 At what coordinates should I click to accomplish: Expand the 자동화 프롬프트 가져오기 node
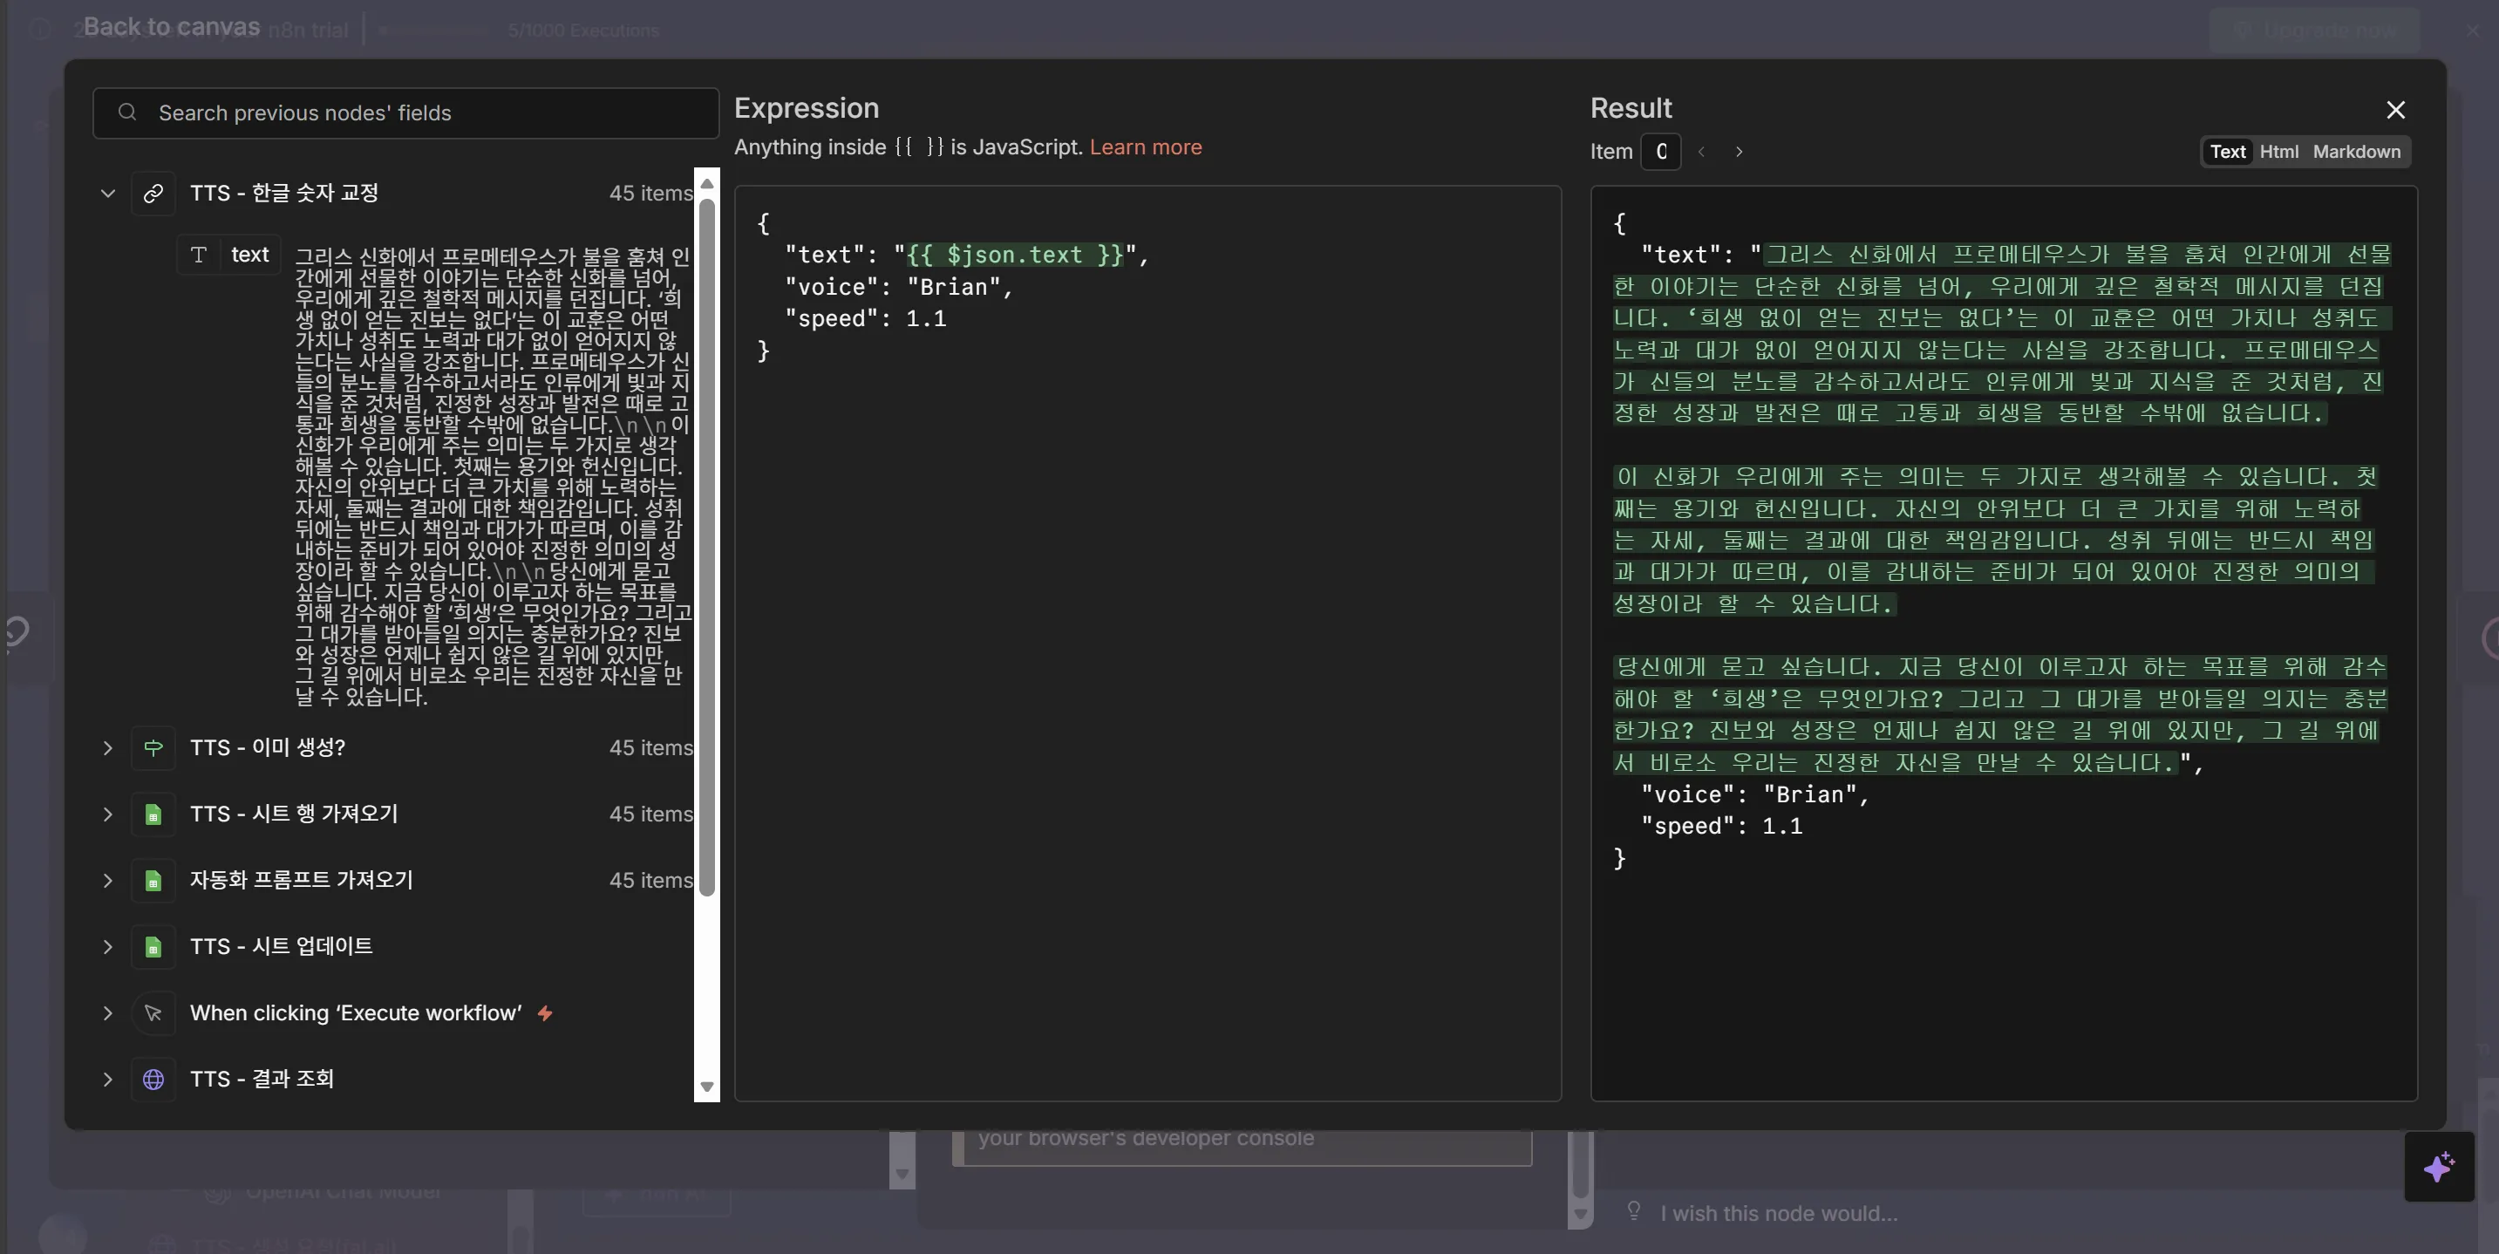point(107,880)
